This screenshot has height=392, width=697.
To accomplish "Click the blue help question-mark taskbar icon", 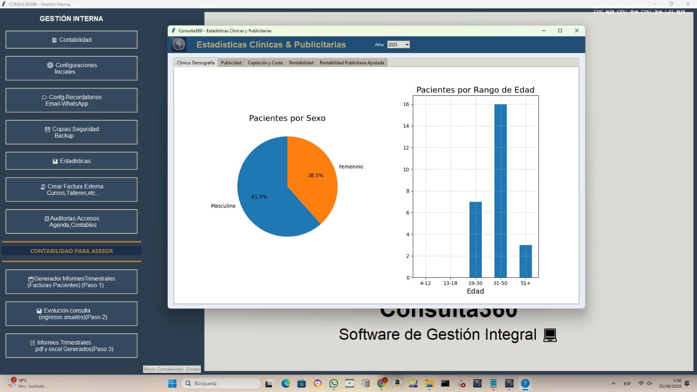I will pos(525,383).
